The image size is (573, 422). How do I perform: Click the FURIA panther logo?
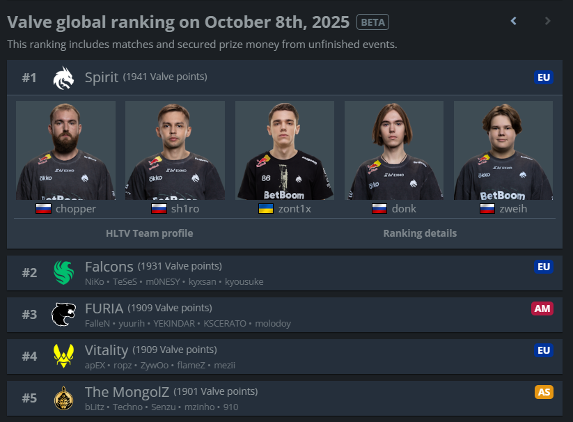point(63,315)
